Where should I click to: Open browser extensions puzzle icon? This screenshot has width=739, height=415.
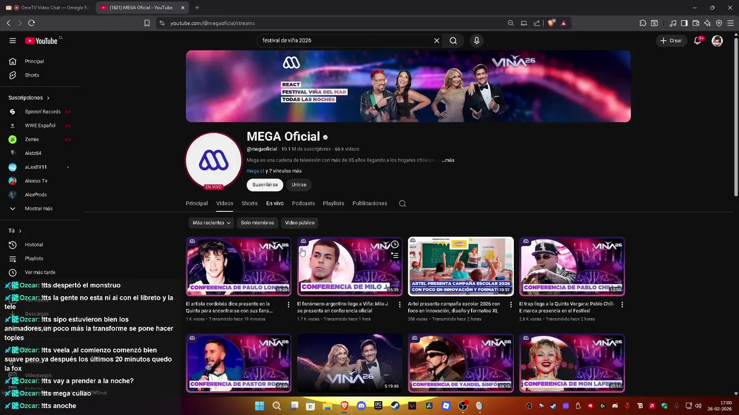point(643,23)
